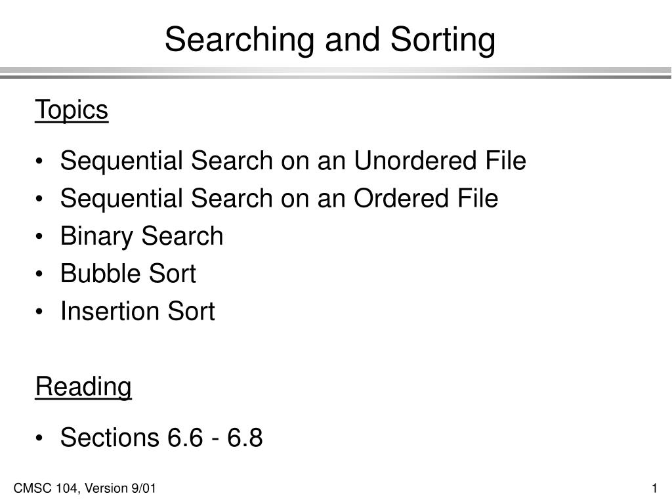Select the Insertion Sort bullet text
Viewport: 672px width, 504px height.
tap(138, 311)
